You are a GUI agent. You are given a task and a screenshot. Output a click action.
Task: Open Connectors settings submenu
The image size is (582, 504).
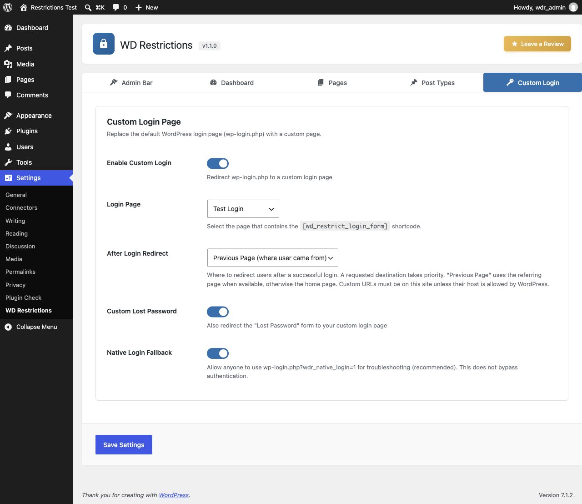21,208
